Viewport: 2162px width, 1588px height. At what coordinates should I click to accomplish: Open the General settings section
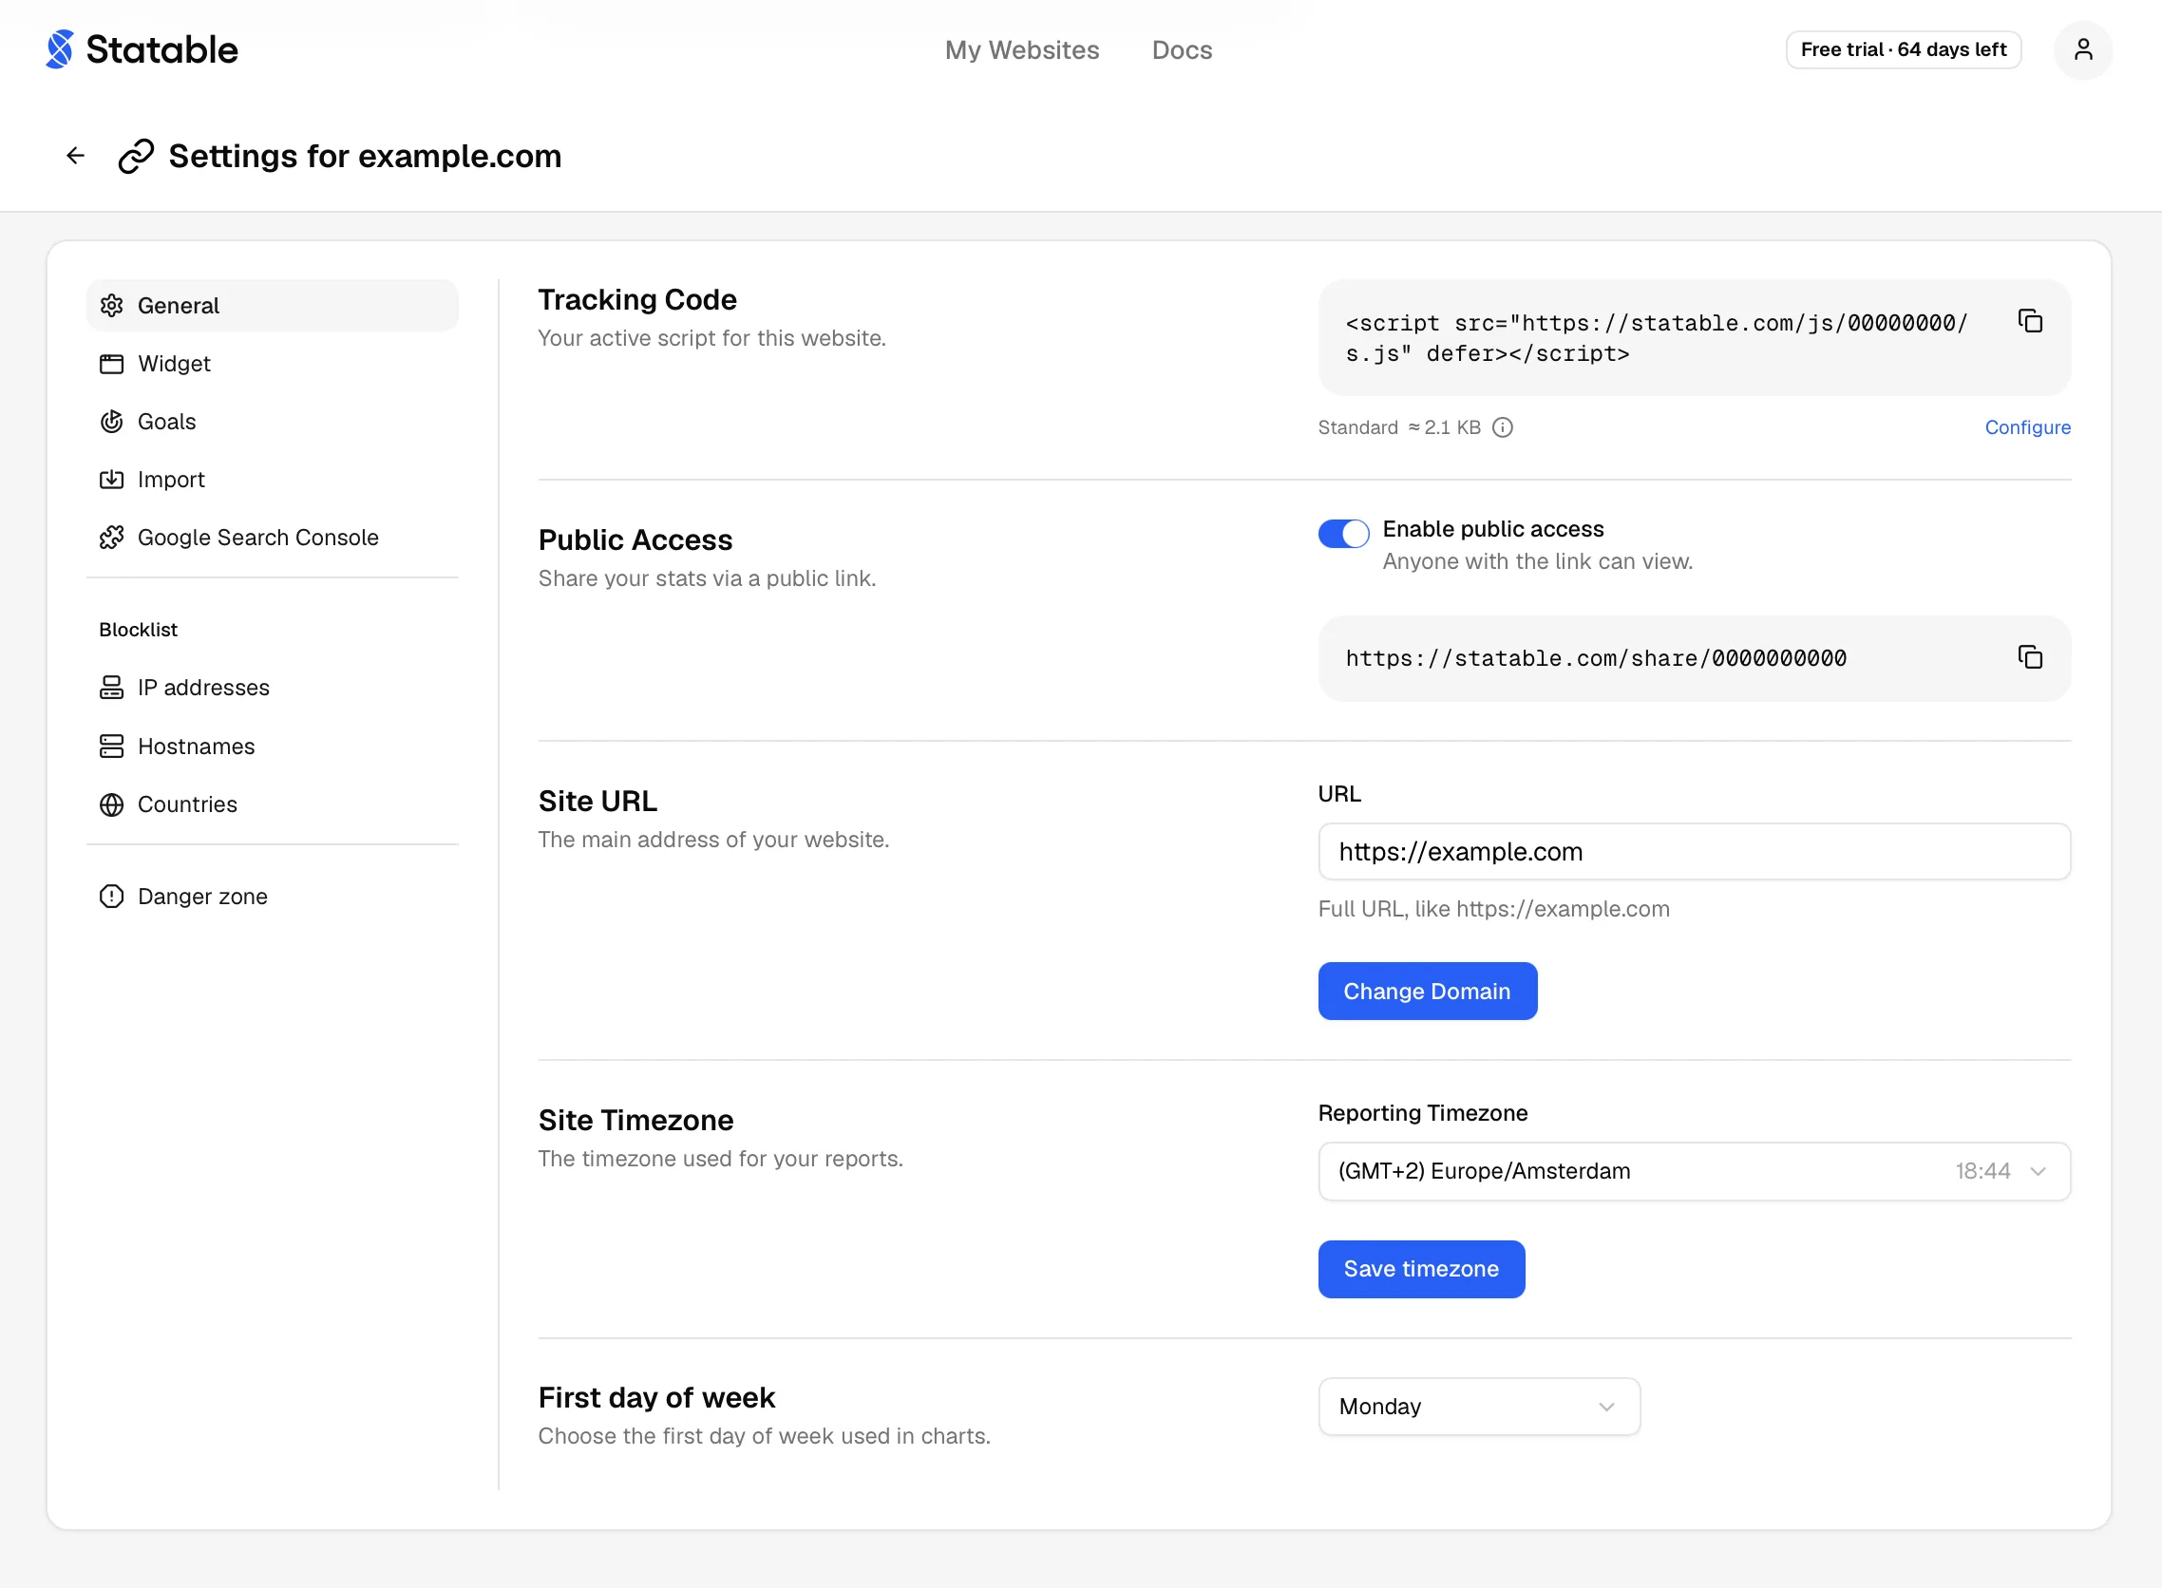272,306
